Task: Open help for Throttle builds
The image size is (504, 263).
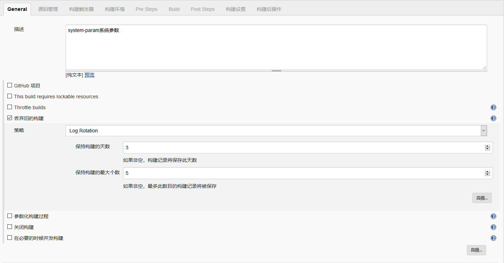Action: point(493,108)
